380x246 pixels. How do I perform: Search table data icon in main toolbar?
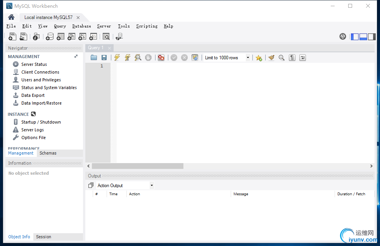[x=106, y=36]
